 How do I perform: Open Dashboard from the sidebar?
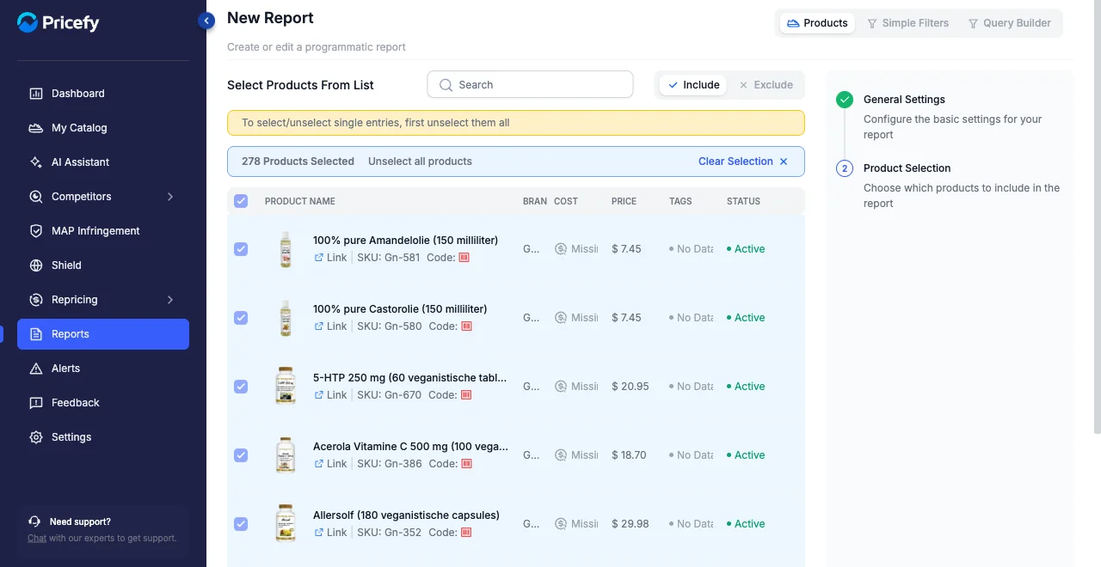(x=103, y=94)
